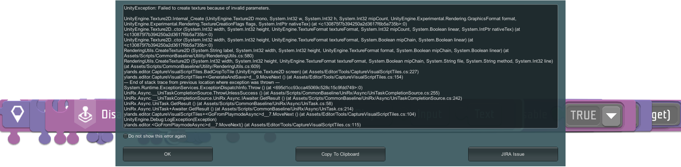This screenshot has height=167, width=681.
Task: Click the 'UnityEngine.Debug:LogException(Exception)' line
Action: click(x=170, y=120)
